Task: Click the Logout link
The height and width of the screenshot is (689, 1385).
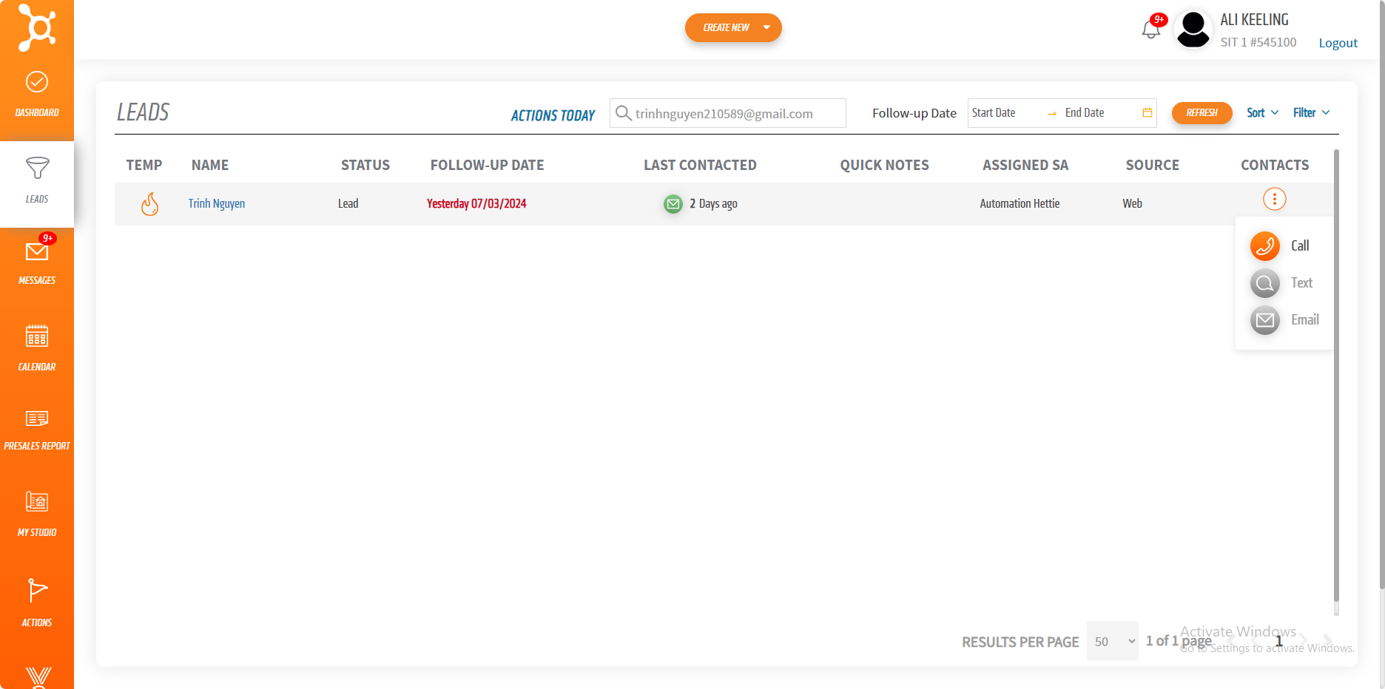Action: 1338,43
